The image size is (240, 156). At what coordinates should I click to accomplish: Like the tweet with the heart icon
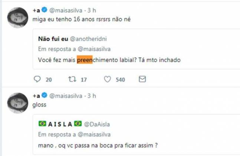(x=108, y=79)
